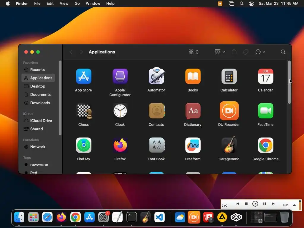
Task: Open the Apple menu
Action: click(x=8, y=4)
